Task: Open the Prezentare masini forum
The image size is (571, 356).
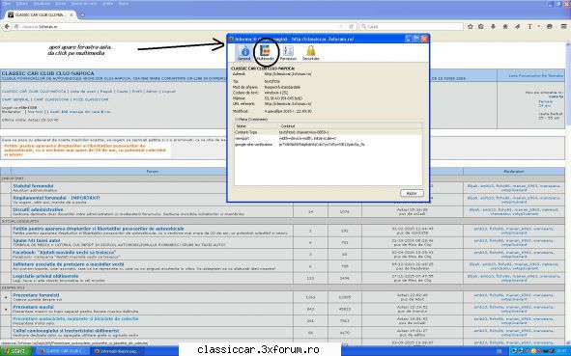Action: (x=33, y=307)
